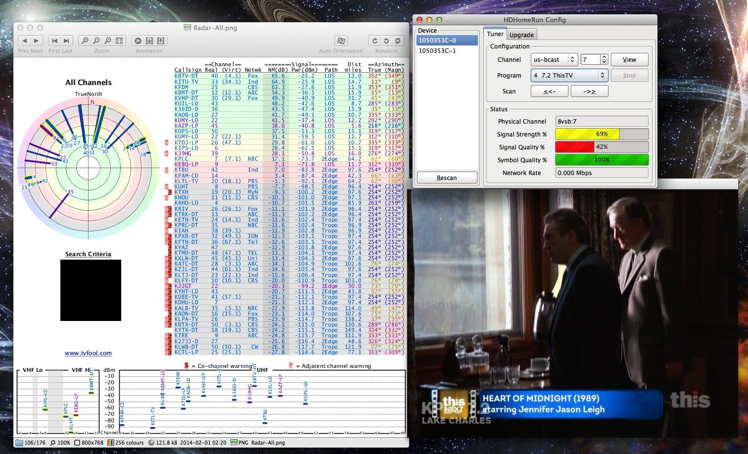748x454 pixels.
Task: Click the Rescan devices button
Action: (447, 178)
